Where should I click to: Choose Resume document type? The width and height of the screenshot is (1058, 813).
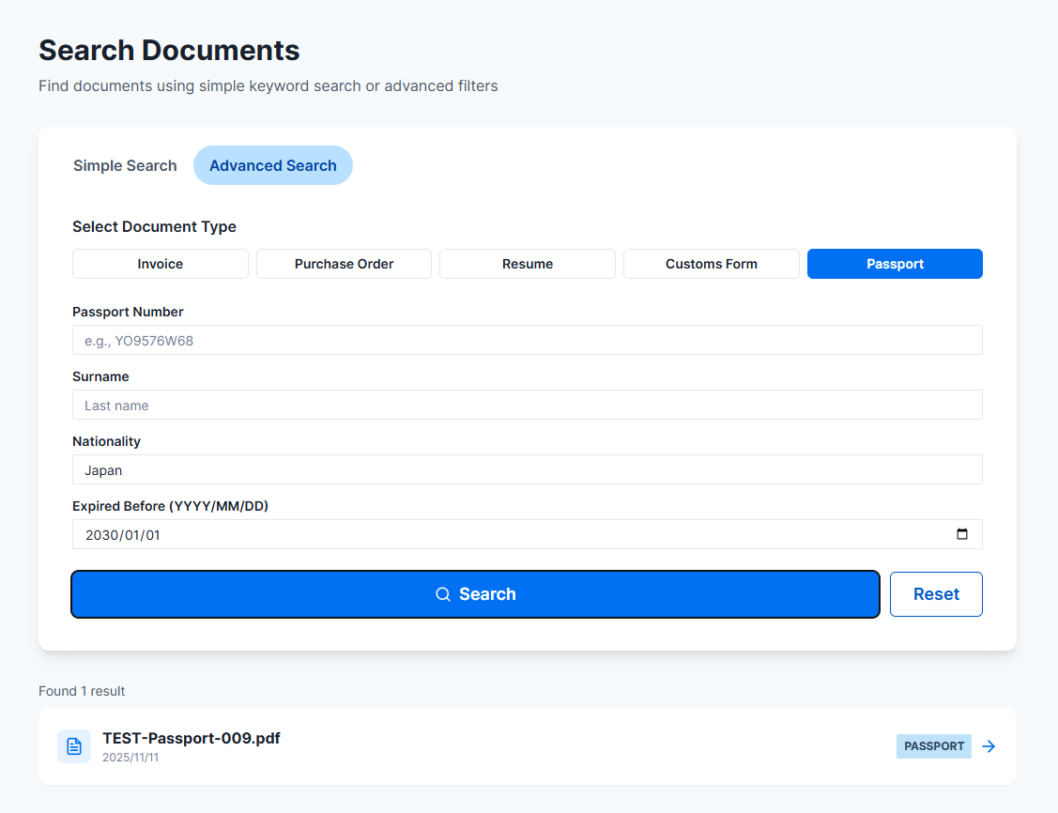[528, 264]
